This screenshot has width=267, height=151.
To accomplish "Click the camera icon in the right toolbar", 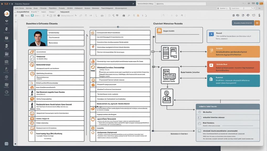I will [x=253, y=15].
